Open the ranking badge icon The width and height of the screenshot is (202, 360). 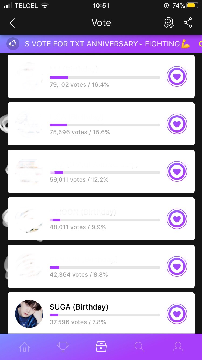click(x=169, y=23)
